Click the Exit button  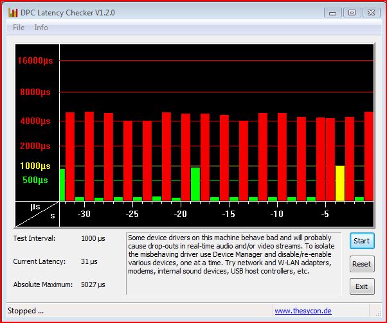362,286
